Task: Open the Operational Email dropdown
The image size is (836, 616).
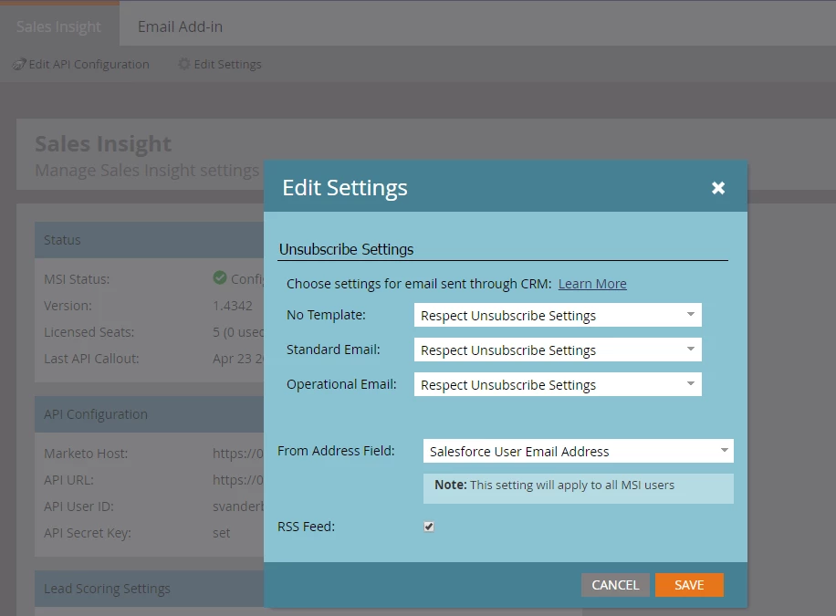Action: tap(558, 384)
